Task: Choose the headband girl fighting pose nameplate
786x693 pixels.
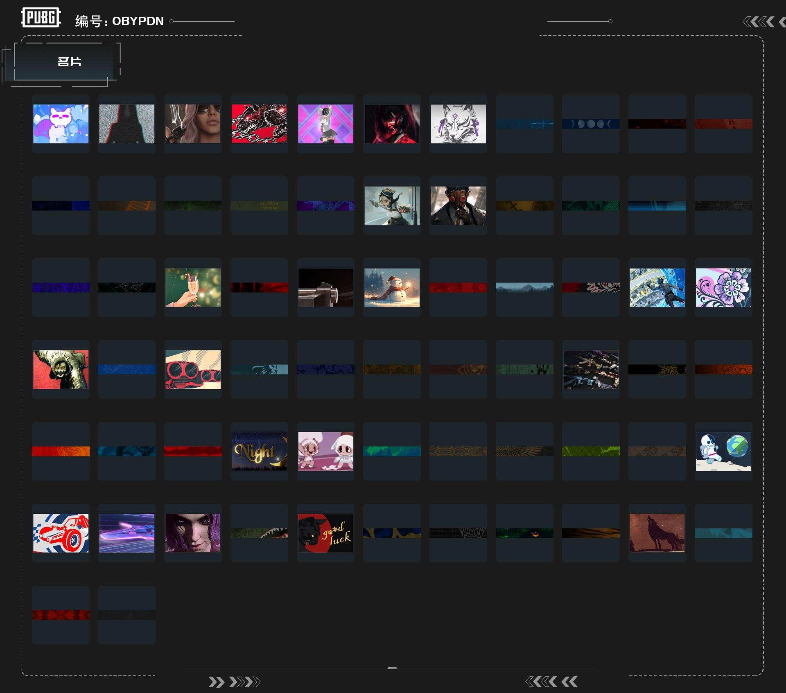Action: (x=392, y=205)
